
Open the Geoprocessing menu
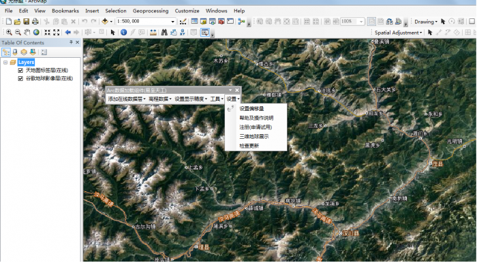click(x=151, y=11)
